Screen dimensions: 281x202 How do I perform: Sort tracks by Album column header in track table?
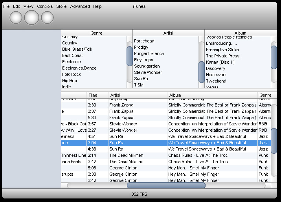pos(212,95)
